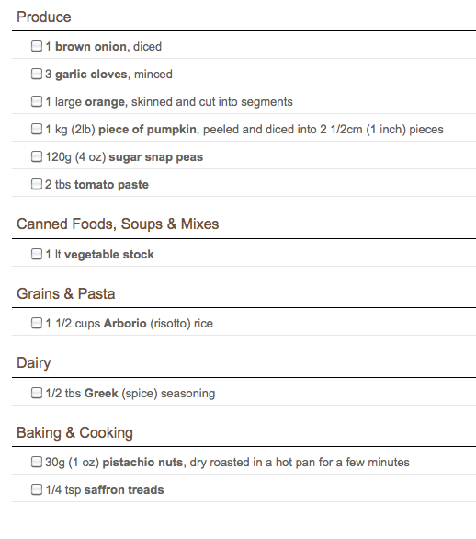
Task: Mark pistachio nuts as checked
Action: point(37,462)
